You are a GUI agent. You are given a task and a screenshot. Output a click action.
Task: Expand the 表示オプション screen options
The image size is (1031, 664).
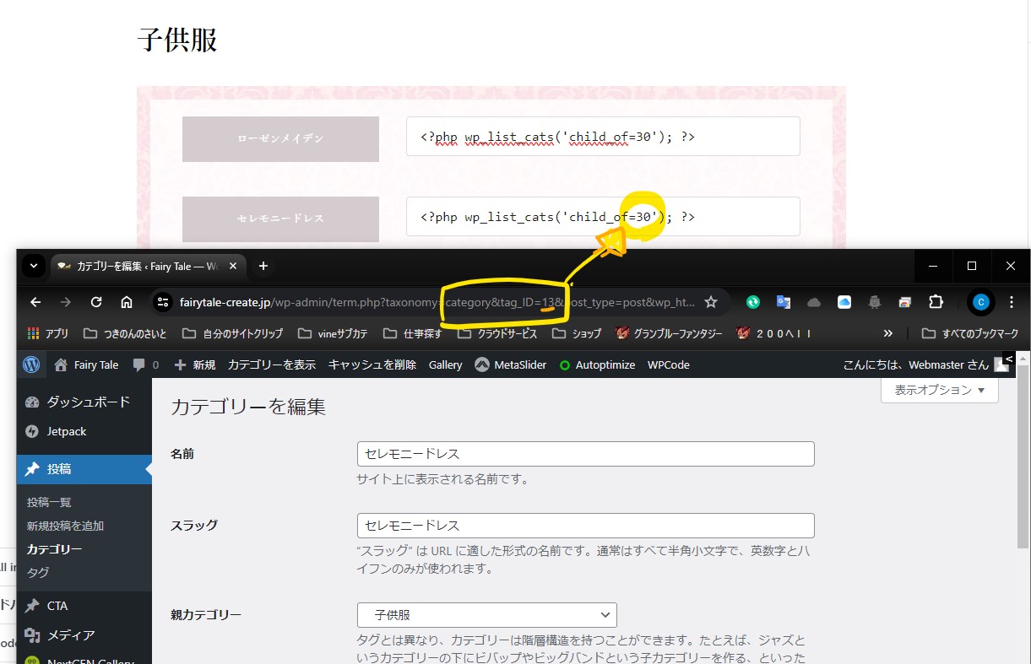click(x=939, y=391)
